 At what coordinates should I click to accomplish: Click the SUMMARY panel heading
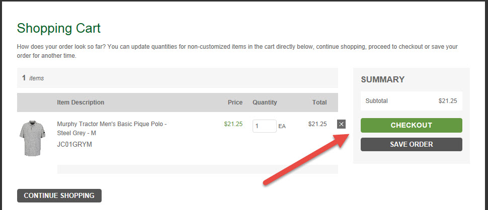point(382,79)
